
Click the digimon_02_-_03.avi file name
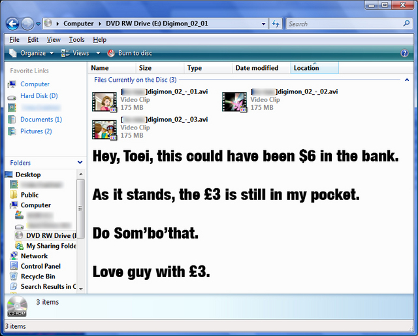pyautogui.click(x=164, y=119)
